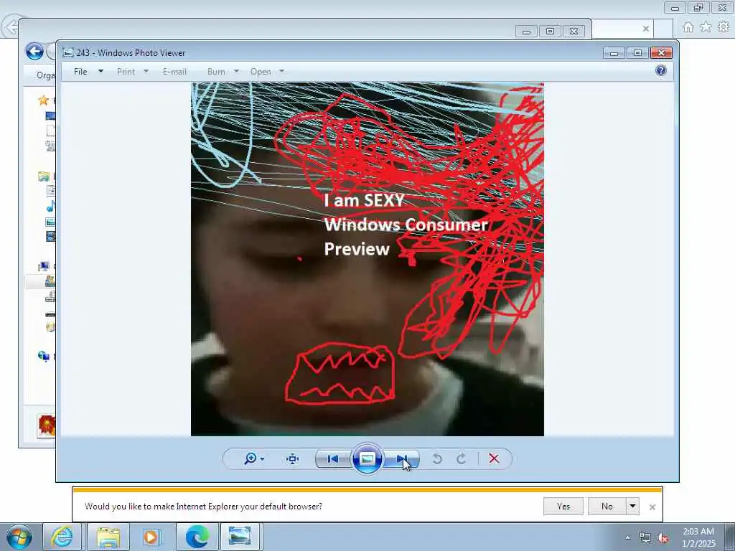Expand the File menu arrow
Image resolution: width=735 pixels, height=551 pixels.
(100, 71)
